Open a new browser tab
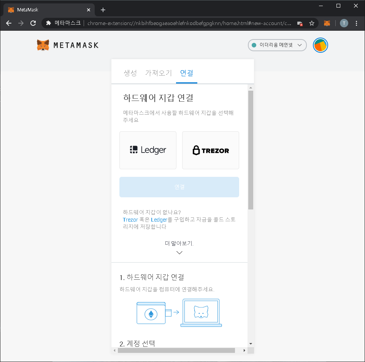The width and height of the screenshot is (365, 362). point(103,10)
